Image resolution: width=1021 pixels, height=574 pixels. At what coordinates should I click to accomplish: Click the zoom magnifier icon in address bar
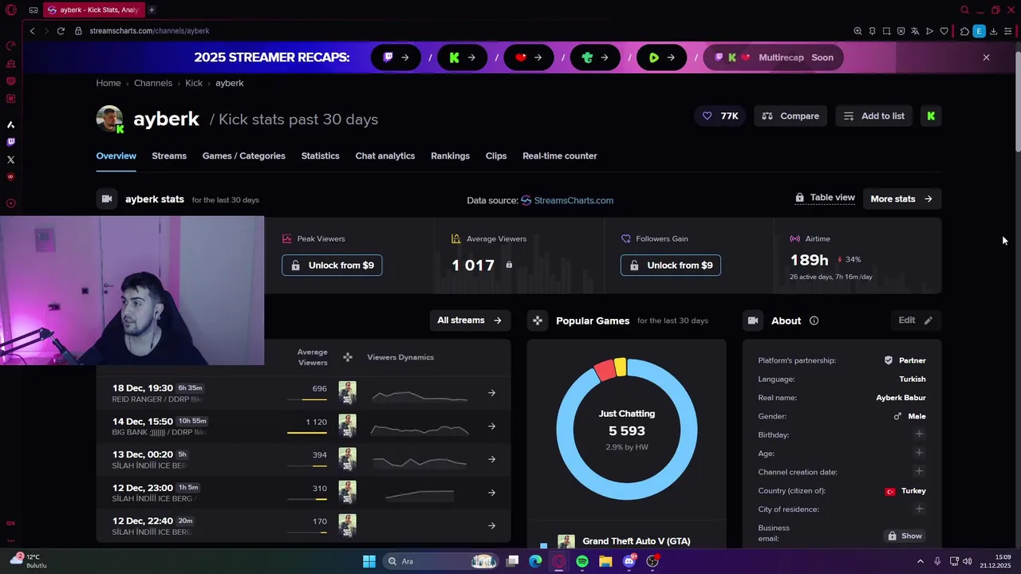(x=857, y=31)
